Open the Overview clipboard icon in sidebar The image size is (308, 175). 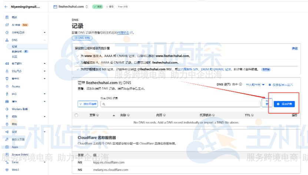point(7,17)
